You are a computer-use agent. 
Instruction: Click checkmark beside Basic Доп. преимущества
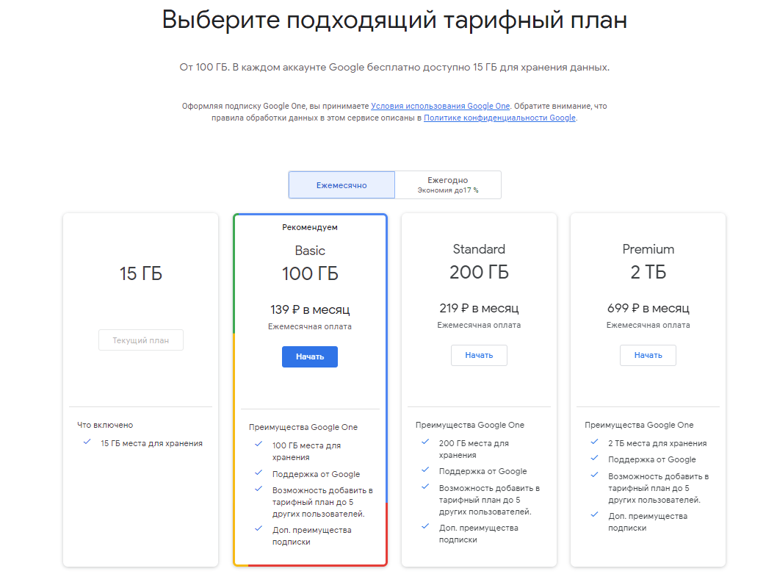(259, 528)
